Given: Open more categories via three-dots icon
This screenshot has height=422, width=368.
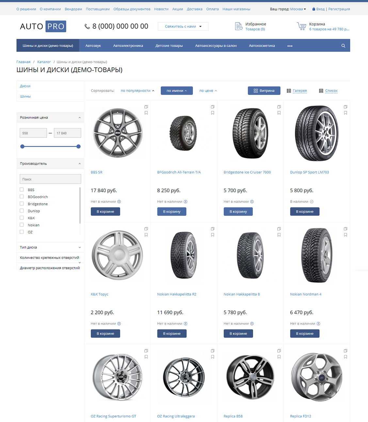Looking at the screenshot, I should click(290, 46).
